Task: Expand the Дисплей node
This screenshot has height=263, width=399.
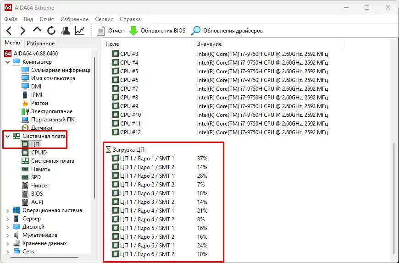Action: (x=7, y=227)
